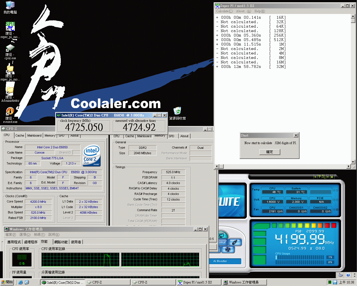Image resolution: width=357 pixels, height=286 pixels.
Task: Open the Administrator folder shortcut
Action: click(x=10, y=94)
